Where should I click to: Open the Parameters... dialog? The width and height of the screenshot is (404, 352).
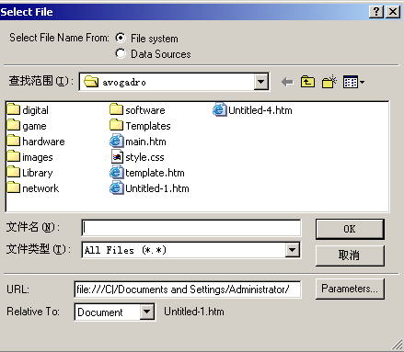[x=350, y=289]
